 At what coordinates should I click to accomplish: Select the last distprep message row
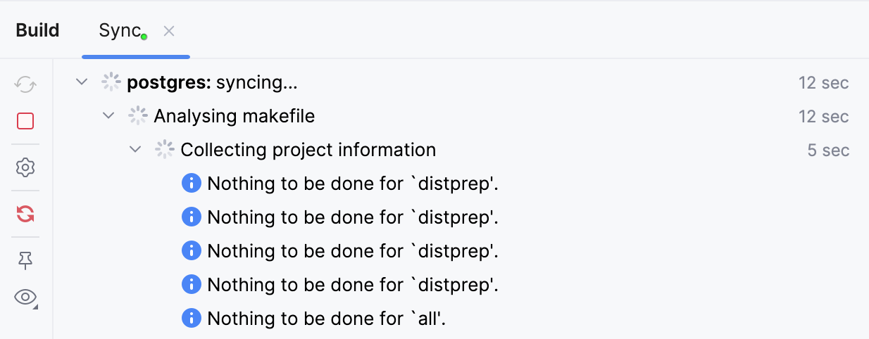352,285
